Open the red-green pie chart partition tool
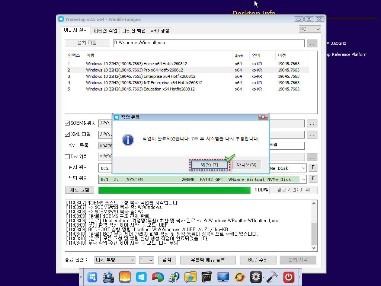Screen dimensions: 381x286 157,277
